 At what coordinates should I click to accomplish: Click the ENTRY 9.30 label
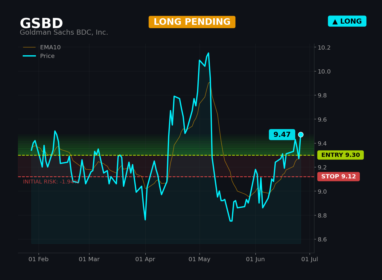click(340, 155)
